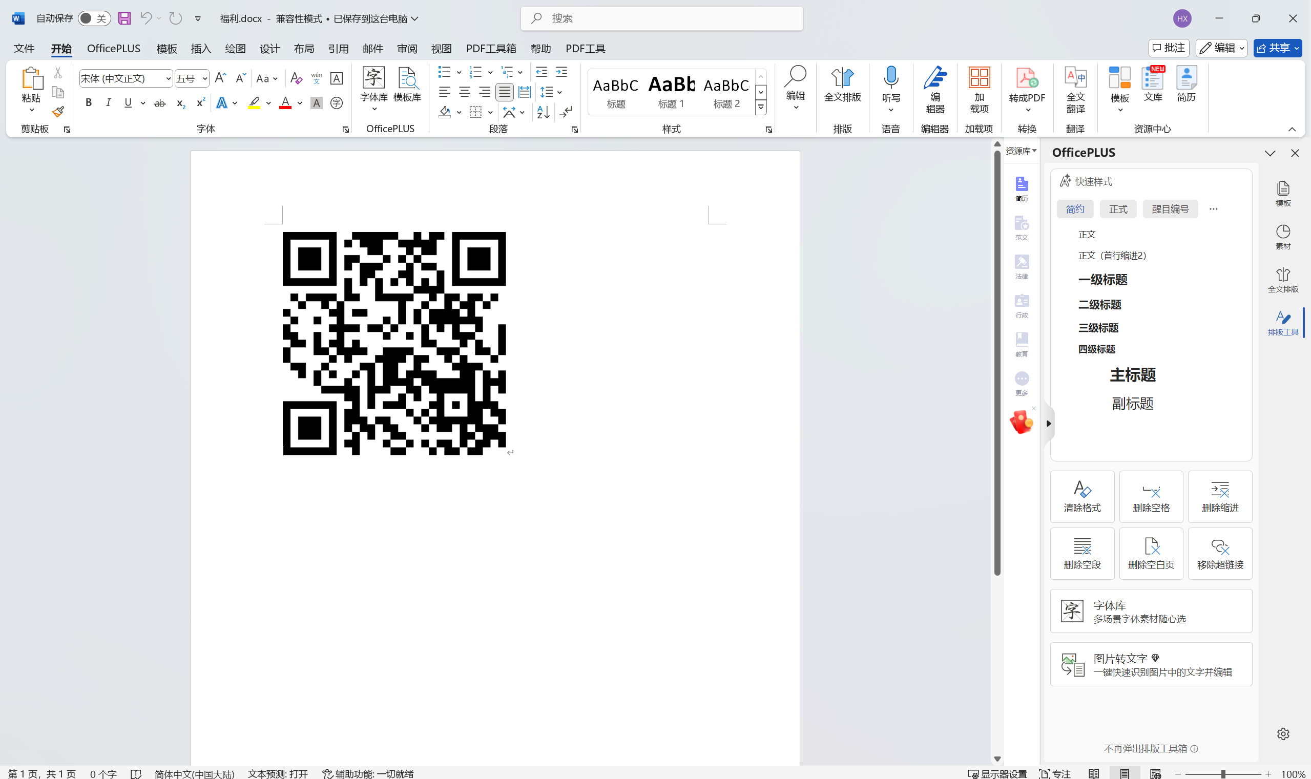Click the Distributed alignment icon
Screen dimensions: 1311x779
click(525, 92)
